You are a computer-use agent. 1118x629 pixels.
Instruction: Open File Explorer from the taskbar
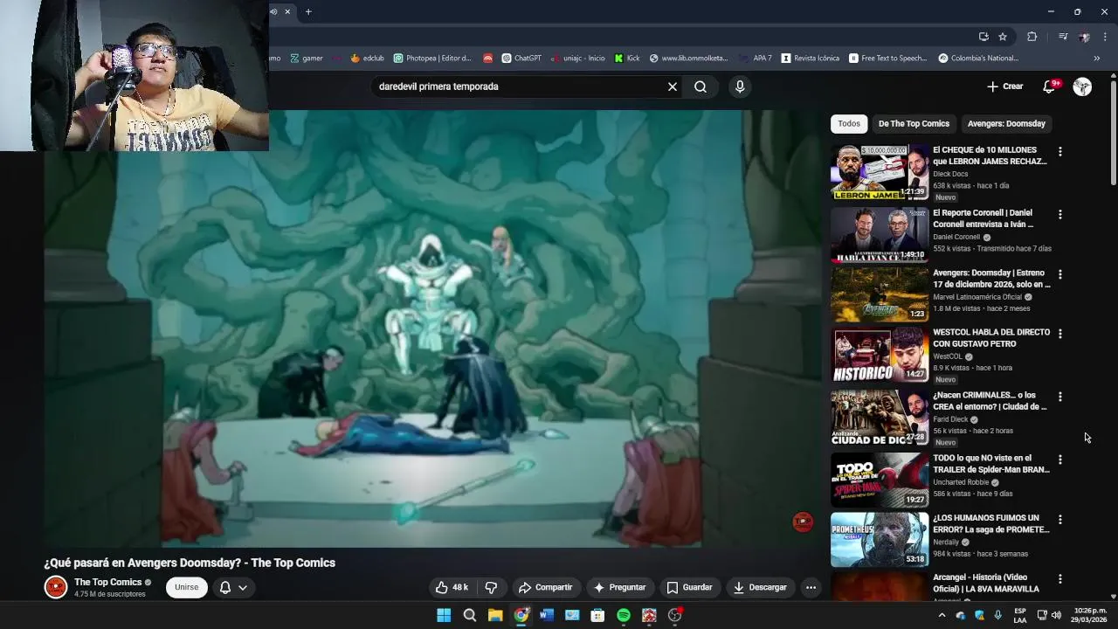pos(495,615)
